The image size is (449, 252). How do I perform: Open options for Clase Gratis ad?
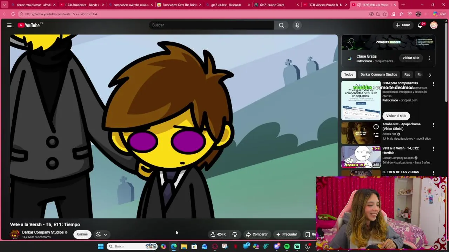pos(429,58)
